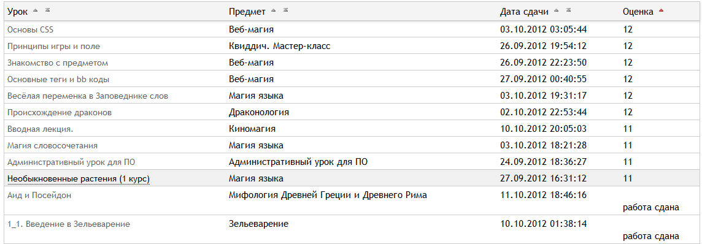Open the Аид и Посейдон lesson
702x244 pixels.
click(x=40, y=196)
